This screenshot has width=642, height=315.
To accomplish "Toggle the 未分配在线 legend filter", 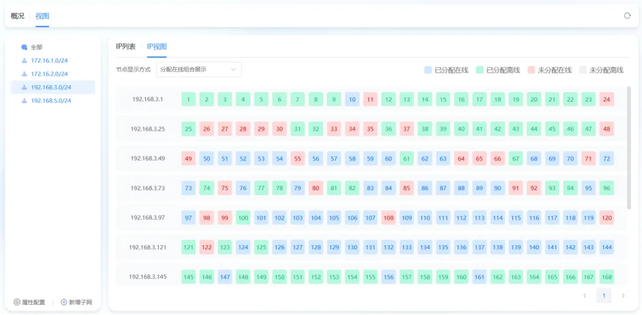I will coord(549,70).
